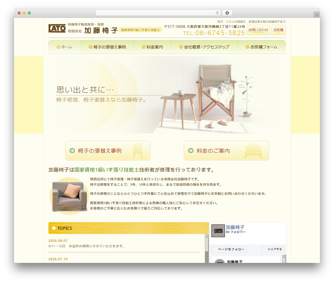Click the chair illustration on 椅子の張替え事例 banner
334x283 pixels.
tap(138, 151)
